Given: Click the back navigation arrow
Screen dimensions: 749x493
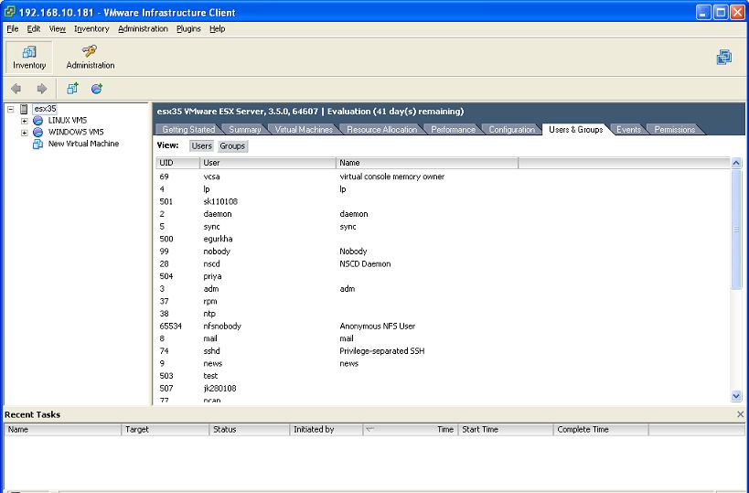Looking at the screenshot, I should 16,89.
